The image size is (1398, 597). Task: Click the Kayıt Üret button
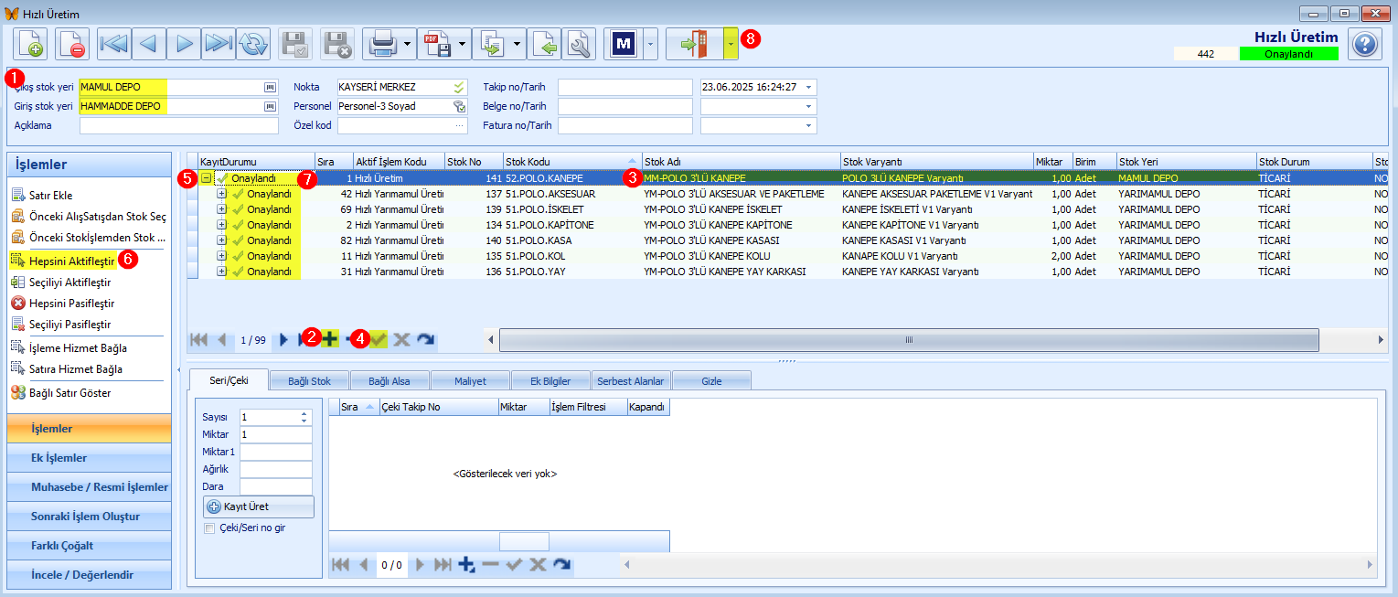coord(258,506)
